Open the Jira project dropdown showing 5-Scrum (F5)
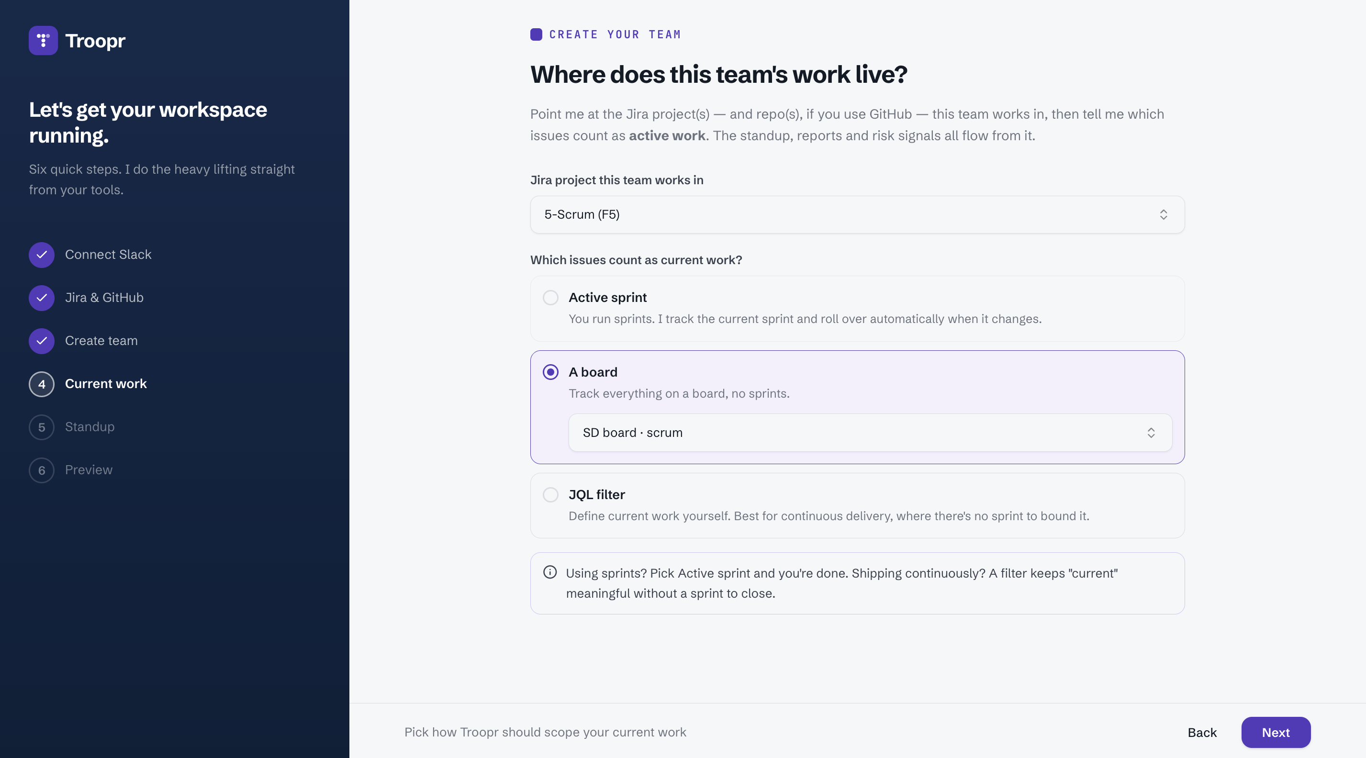 (x=857, y=215)
